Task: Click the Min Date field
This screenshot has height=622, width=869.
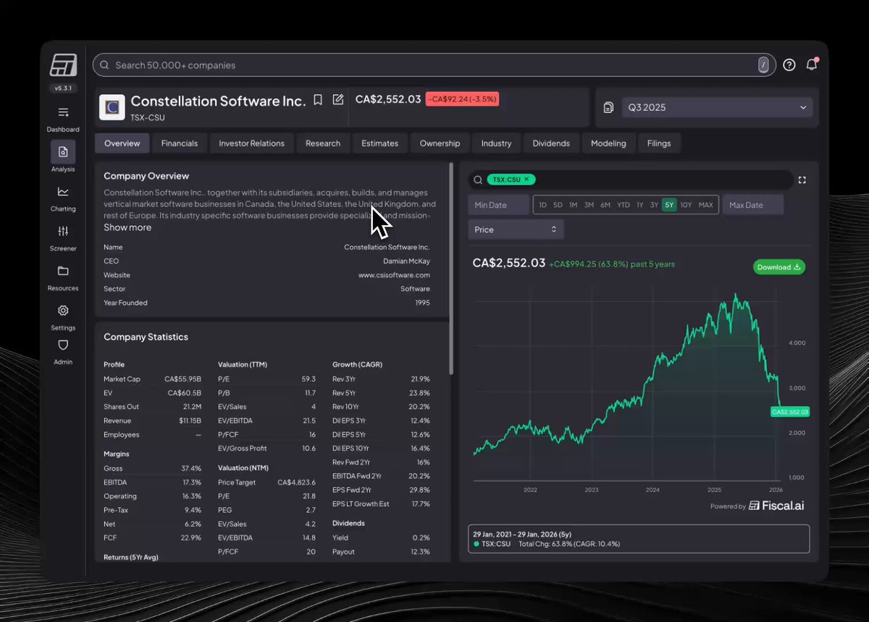Action: (x=499, y=205)
